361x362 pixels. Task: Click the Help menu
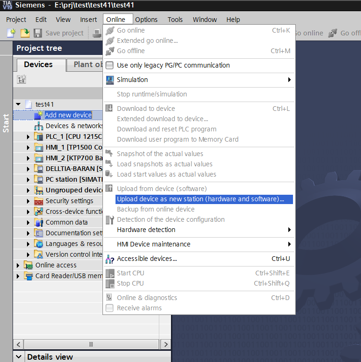tap(233, 20)
